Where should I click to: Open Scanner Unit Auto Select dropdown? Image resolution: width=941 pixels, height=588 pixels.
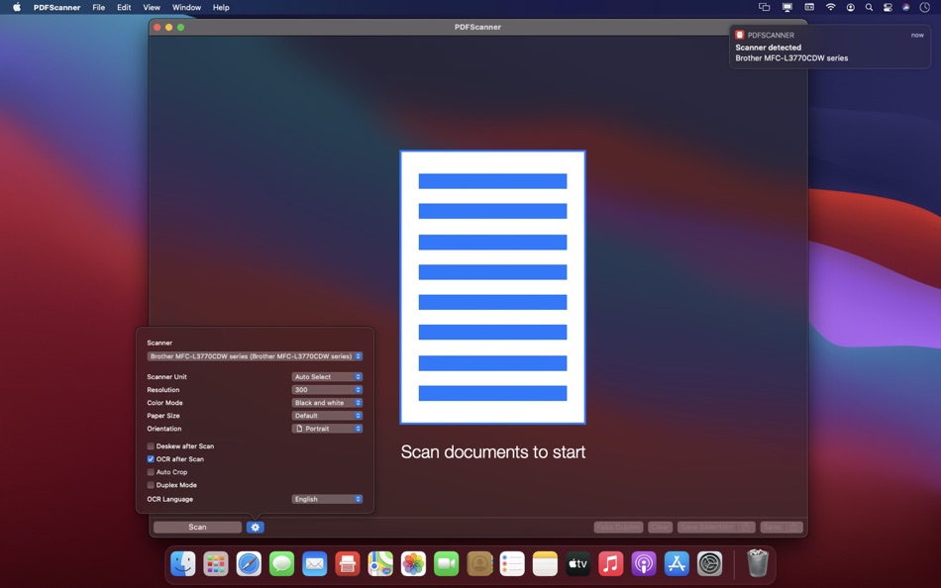(x=327, y=377)
